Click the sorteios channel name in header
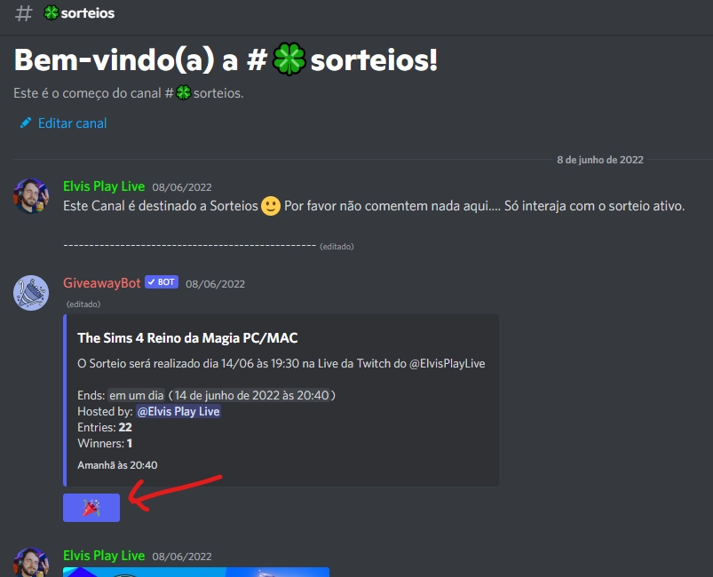Image resolution: width=713 pixels, height=577 pixels. [87, 13]
